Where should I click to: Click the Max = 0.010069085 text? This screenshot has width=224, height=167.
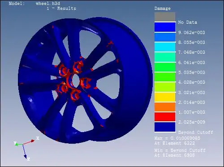click(177, 138)
